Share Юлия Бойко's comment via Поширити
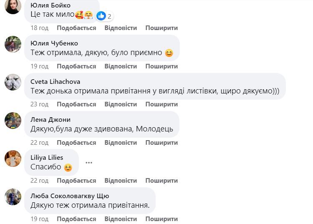Image resolution: width=313 pixels, height=224 pixels. pyautogui.click(x=162, y=28)
